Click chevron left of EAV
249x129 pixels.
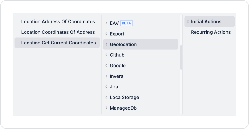click(x=106, y=23)
